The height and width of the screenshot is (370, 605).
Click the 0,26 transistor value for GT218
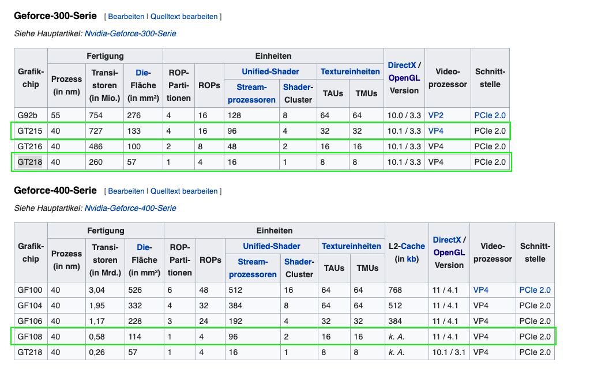(x=97, y=352)
